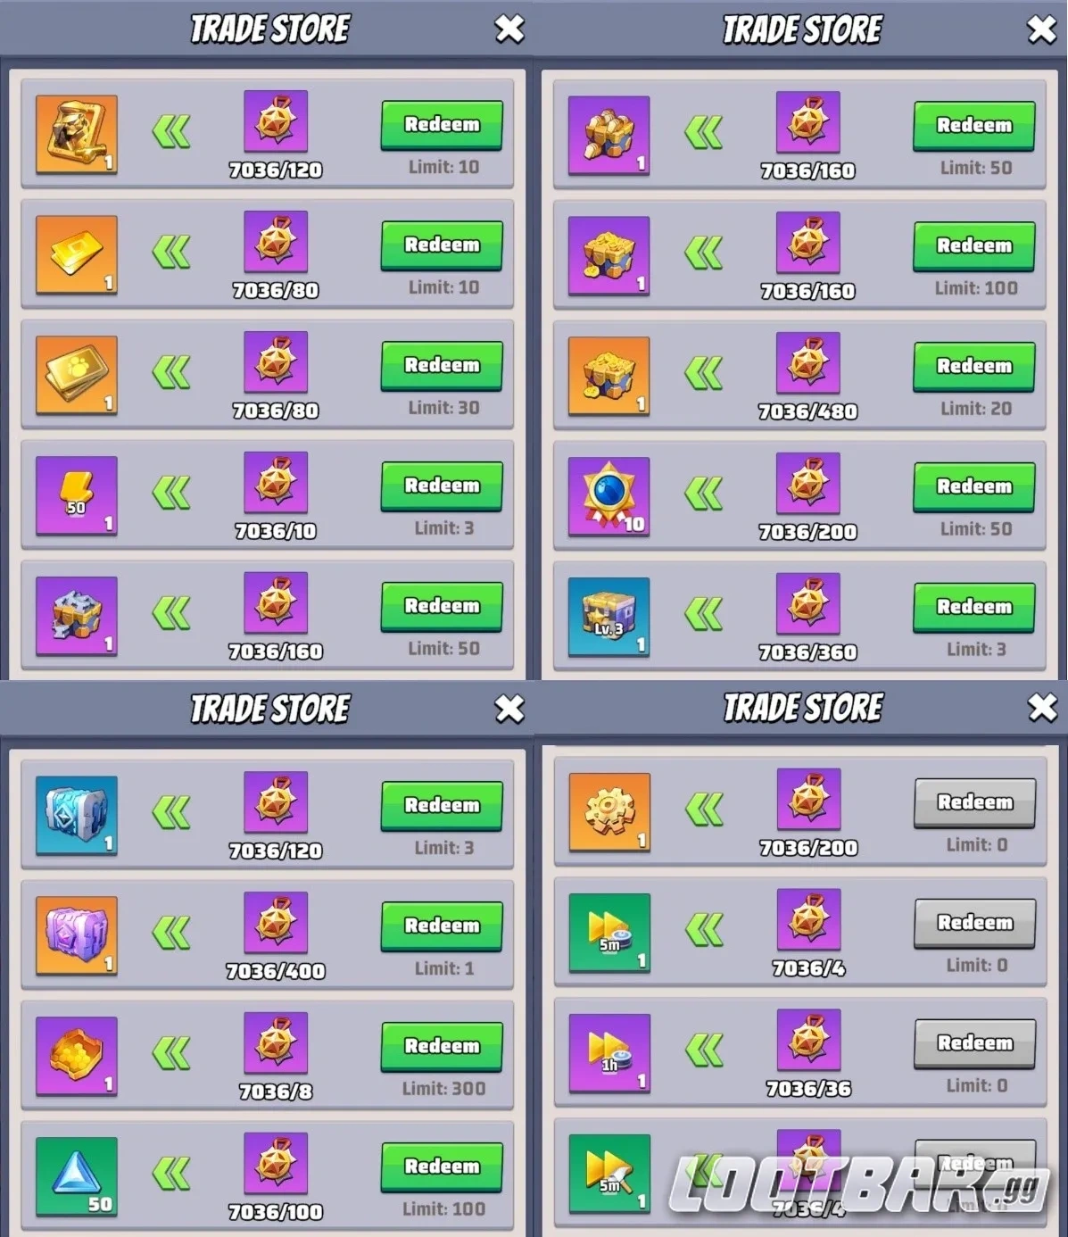Redeem the item costing 7036/480 medals
The image size is (1068, 1237).
click(x=973, y=366)
